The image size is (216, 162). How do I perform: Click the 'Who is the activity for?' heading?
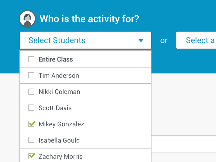point(89,19)
